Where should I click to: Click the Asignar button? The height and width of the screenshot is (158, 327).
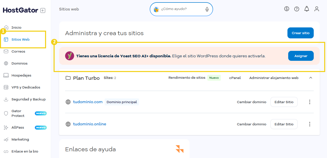(x=301, y=56)
